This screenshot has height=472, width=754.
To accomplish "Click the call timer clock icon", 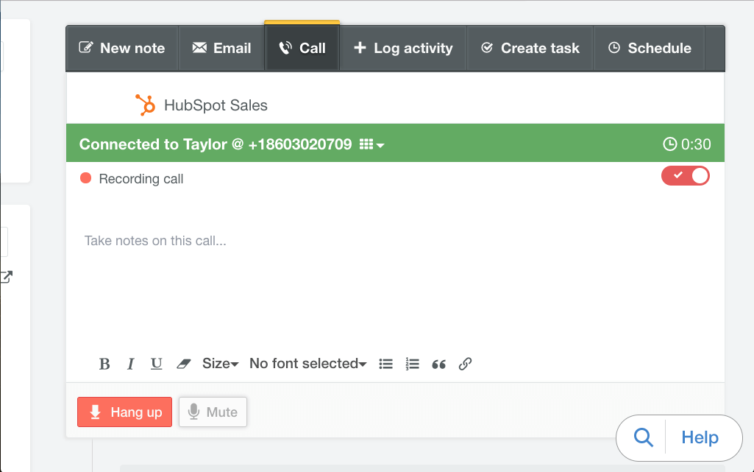I will coord(669,144).
